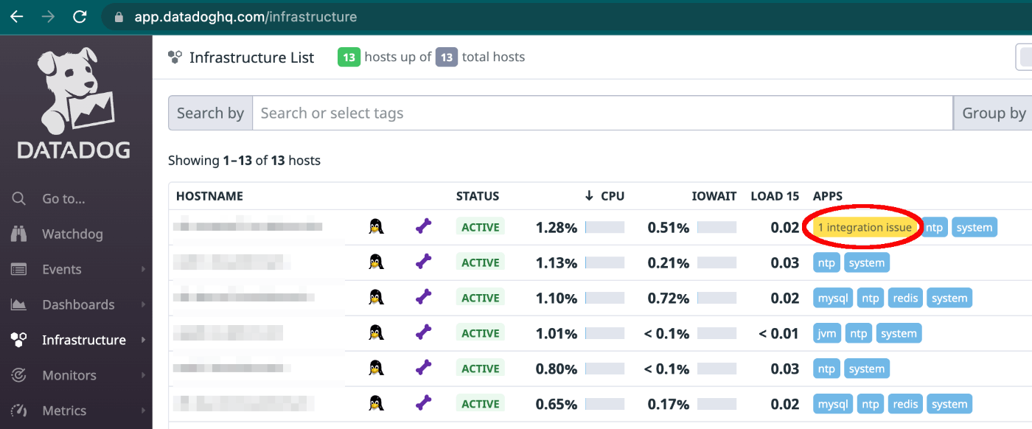
Task: Expand the Dashboards submenu arrow
Action: pyautogui.click(x=143, y=305)
